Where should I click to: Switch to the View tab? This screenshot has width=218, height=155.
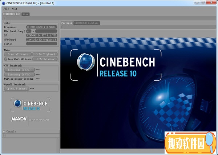pyautogui.click(x=25, y=14)
